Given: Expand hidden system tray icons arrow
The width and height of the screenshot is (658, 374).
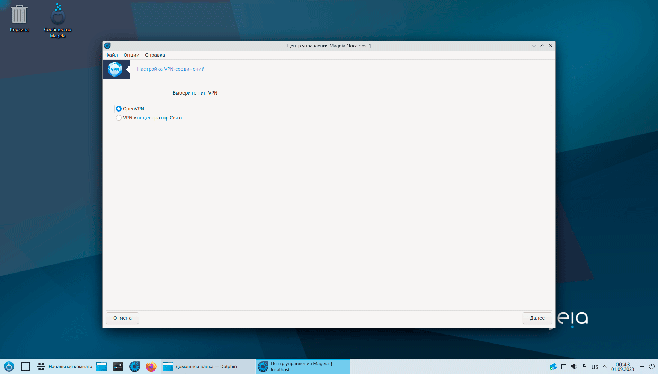Looking at the screenshot, I should [x=605, y=366].
